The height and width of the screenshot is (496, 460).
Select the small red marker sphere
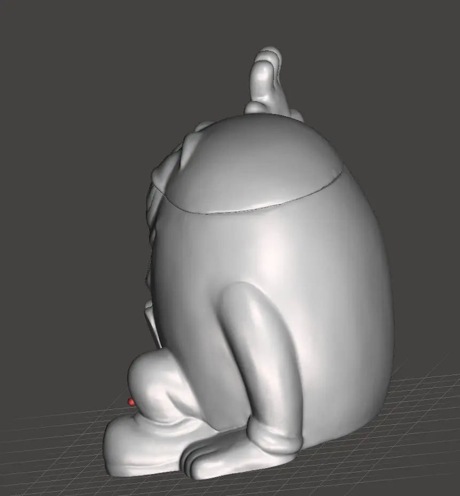coord(131,402)
